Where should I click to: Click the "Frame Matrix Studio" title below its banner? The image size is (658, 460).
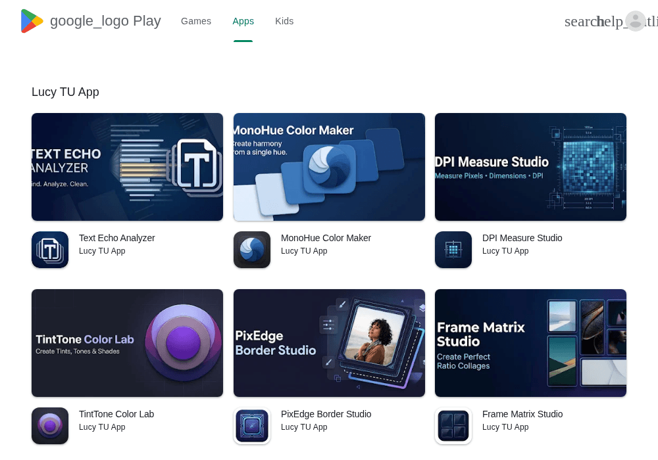click(522, 414)
